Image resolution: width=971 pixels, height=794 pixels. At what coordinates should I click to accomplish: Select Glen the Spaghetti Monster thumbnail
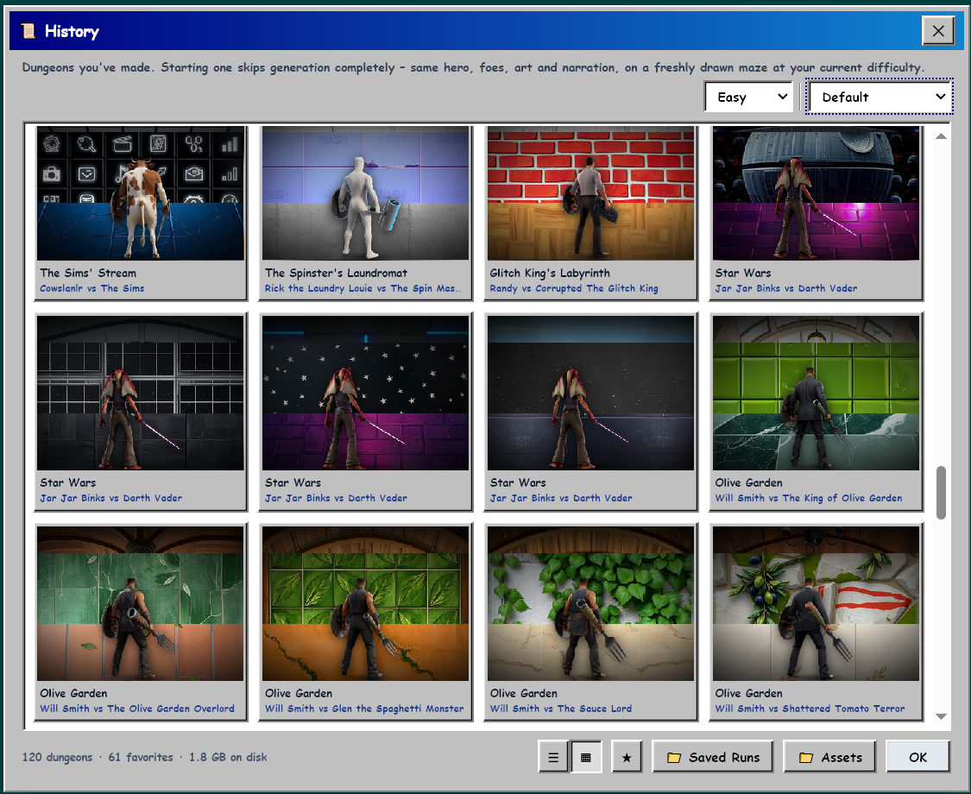click(365, 603)
